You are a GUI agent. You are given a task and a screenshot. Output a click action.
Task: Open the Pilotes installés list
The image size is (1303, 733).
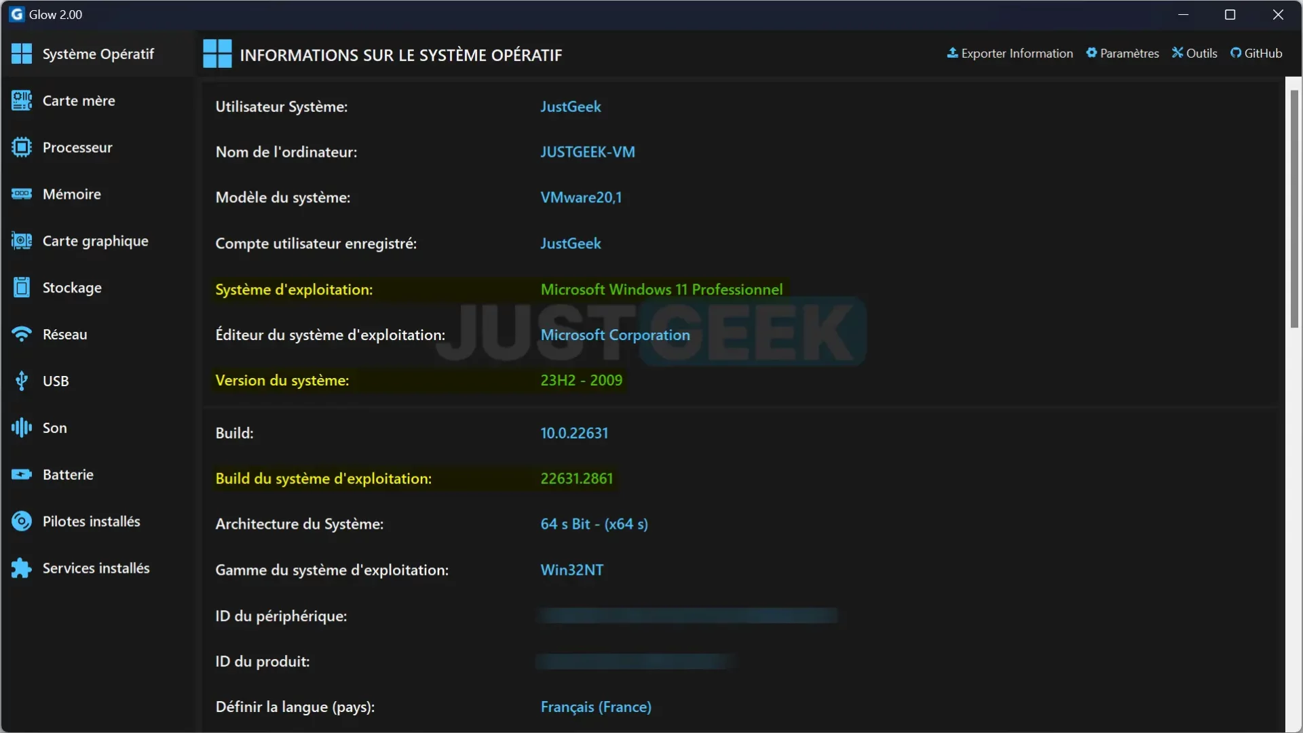pyautogui.click(x=98, y=521)
